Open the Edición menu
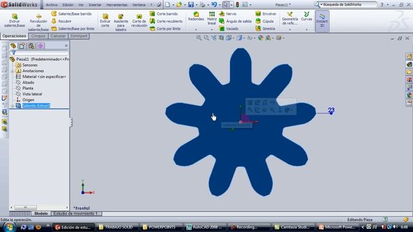This screenshot has width=413, height=232. click(68, 5)
